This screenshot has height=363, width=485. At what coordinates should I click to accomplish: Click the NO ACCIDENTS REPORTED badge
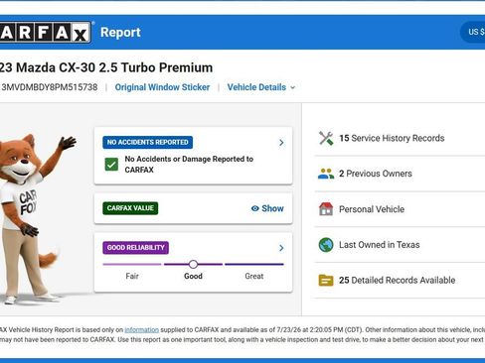click(x=148, y=142)
